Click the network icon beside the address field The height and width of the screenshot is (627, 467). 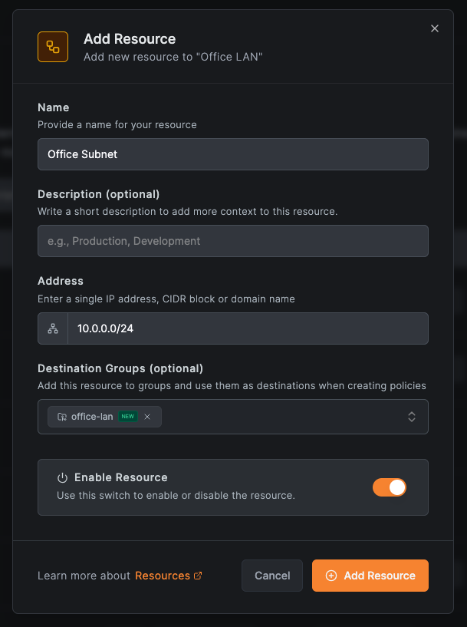point(53,328)
